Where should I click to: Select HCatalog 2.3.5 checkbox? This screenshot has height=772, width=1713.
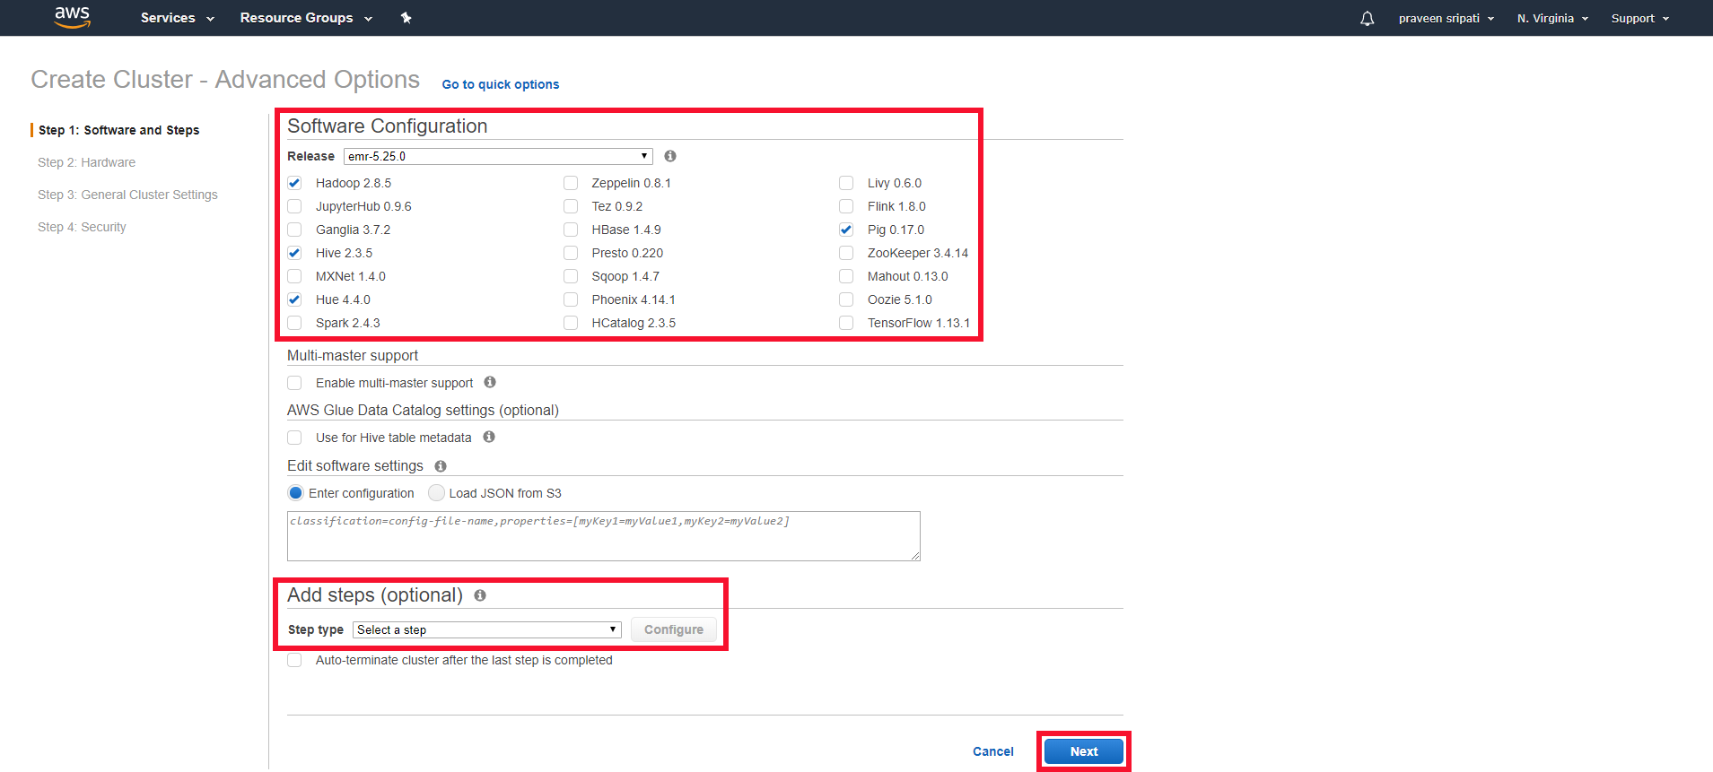[x=571, y=323]
